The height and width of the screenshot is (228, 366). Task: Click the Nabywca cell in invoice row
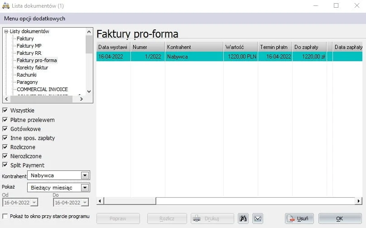point(194,57)
